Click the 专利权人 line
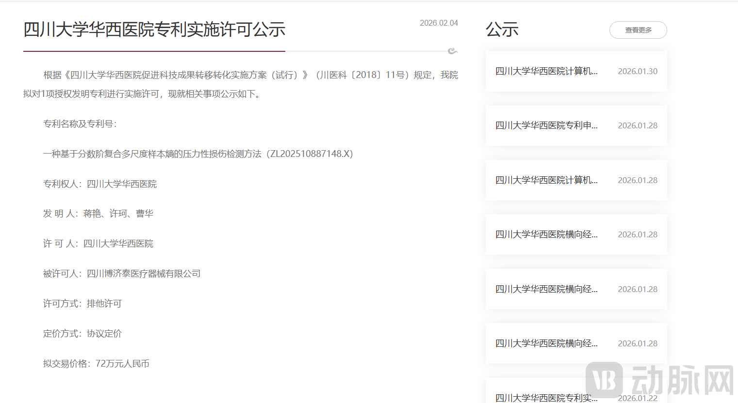Viewport: 738px width, 403px height. pyautogui.click(x=100, y=184)
